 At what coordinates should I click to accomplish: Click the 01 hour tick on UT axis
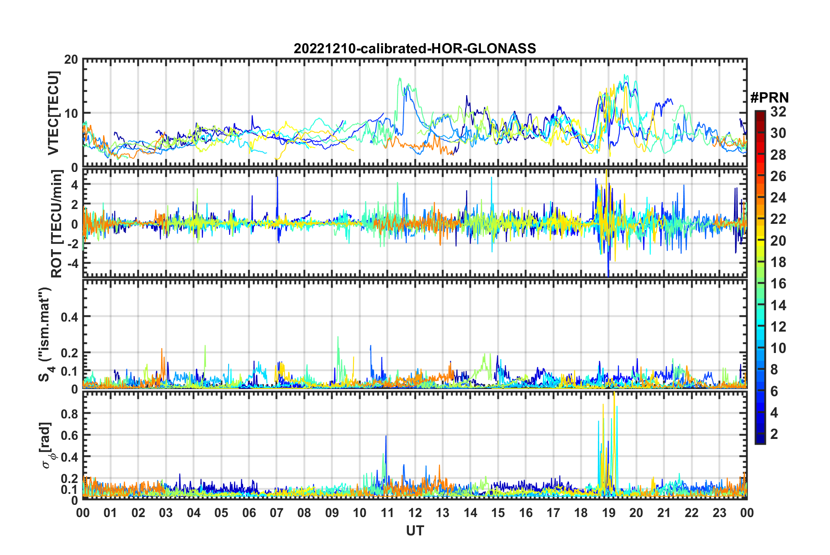pyautogui.click(x=110, y=513)
